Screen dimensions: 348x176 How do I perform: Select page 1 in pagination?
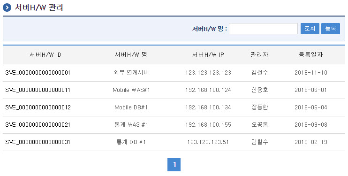[174, 165]
